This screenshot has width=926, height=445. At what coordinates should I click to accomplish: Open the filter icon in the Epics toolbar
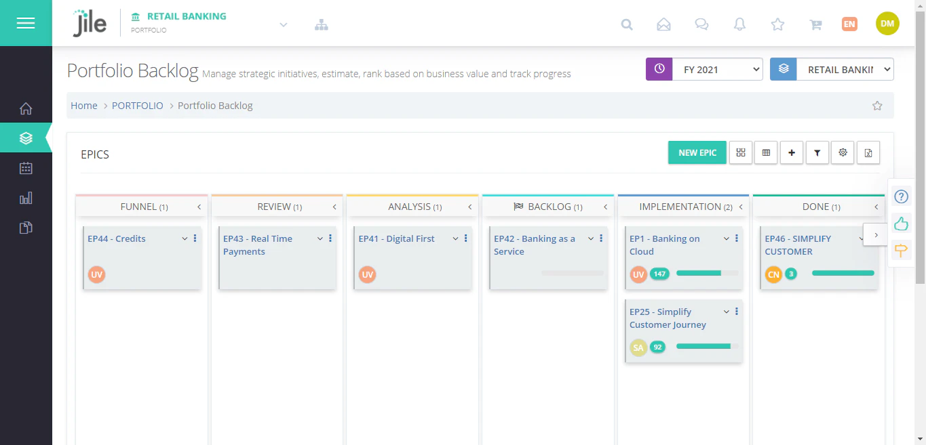[x=817, y=152]
